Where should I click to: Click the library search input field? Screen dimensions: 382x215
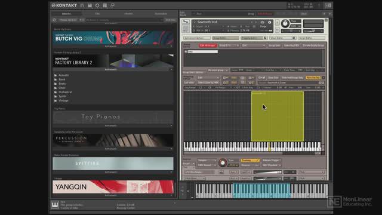click(x=124, y=20)
